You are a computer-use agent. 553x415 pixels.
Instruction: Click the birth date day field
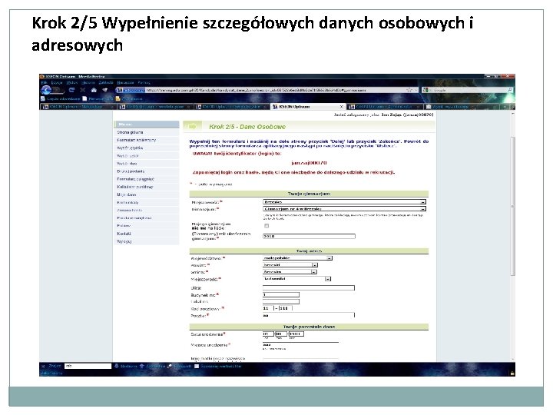tap(268, 334)
